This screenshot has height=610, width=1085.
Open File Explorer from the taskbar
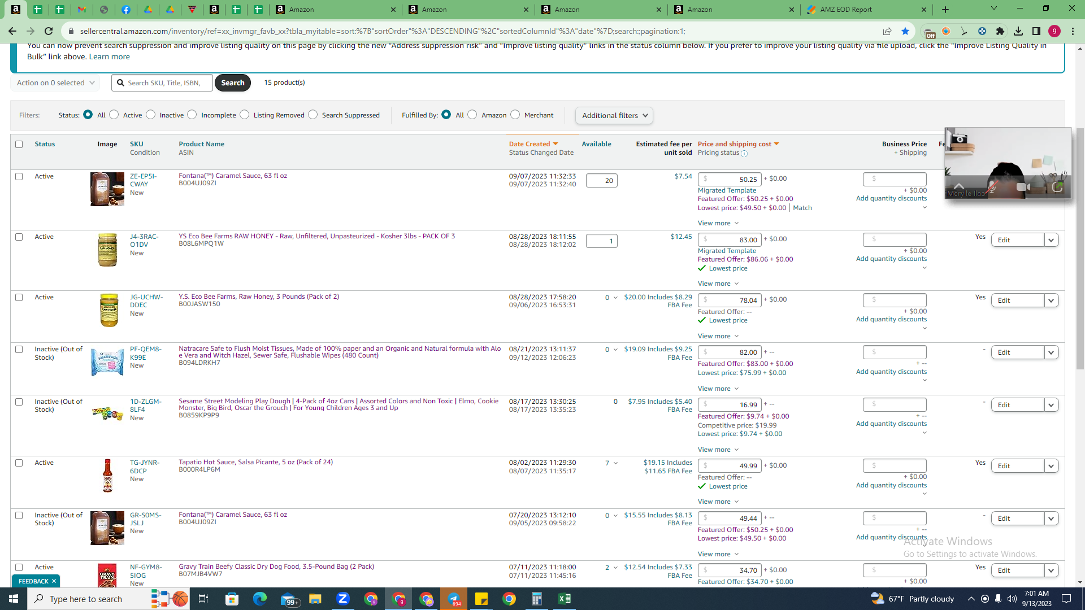[315, 599]
